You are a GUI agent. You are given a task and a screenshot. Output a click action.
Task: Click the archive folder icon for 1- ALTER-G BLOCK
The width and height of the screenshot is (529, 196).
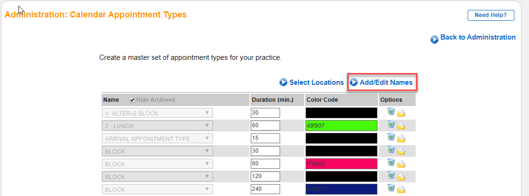(x=401, y=113)
